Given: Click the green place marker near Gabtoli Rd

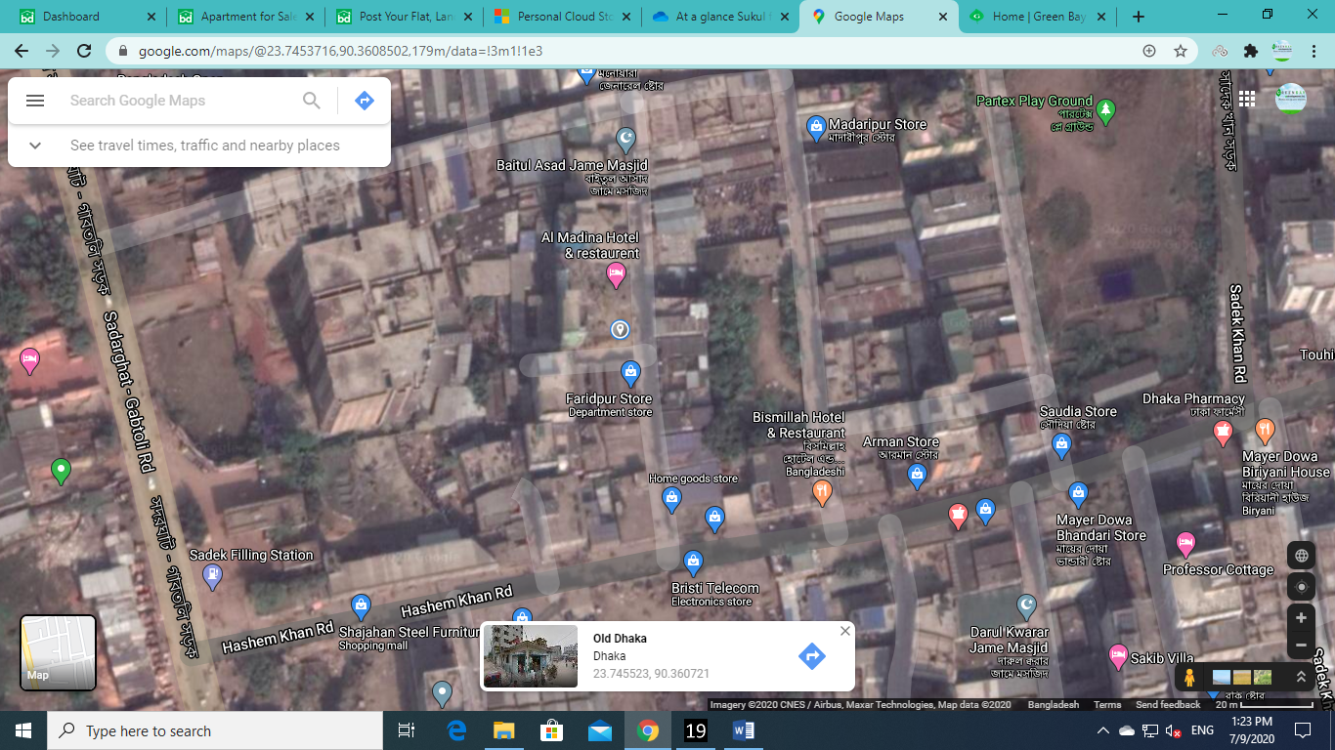Looking at the screenshot, I should point(61,472).
